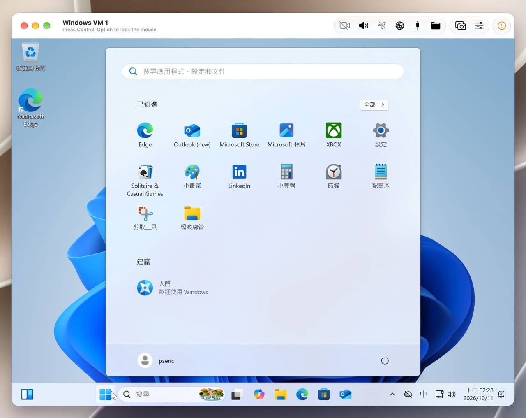Open Task View on the taskbar
526x418 pixels.
[x=237, y=395]
